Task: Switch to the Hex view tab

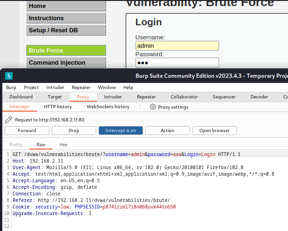Action: [x=63, y=145]
